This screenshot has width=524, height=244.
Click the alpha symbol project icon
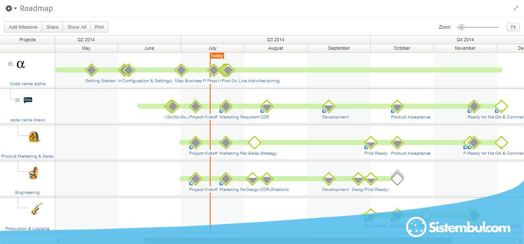click(x=21, y=64)
